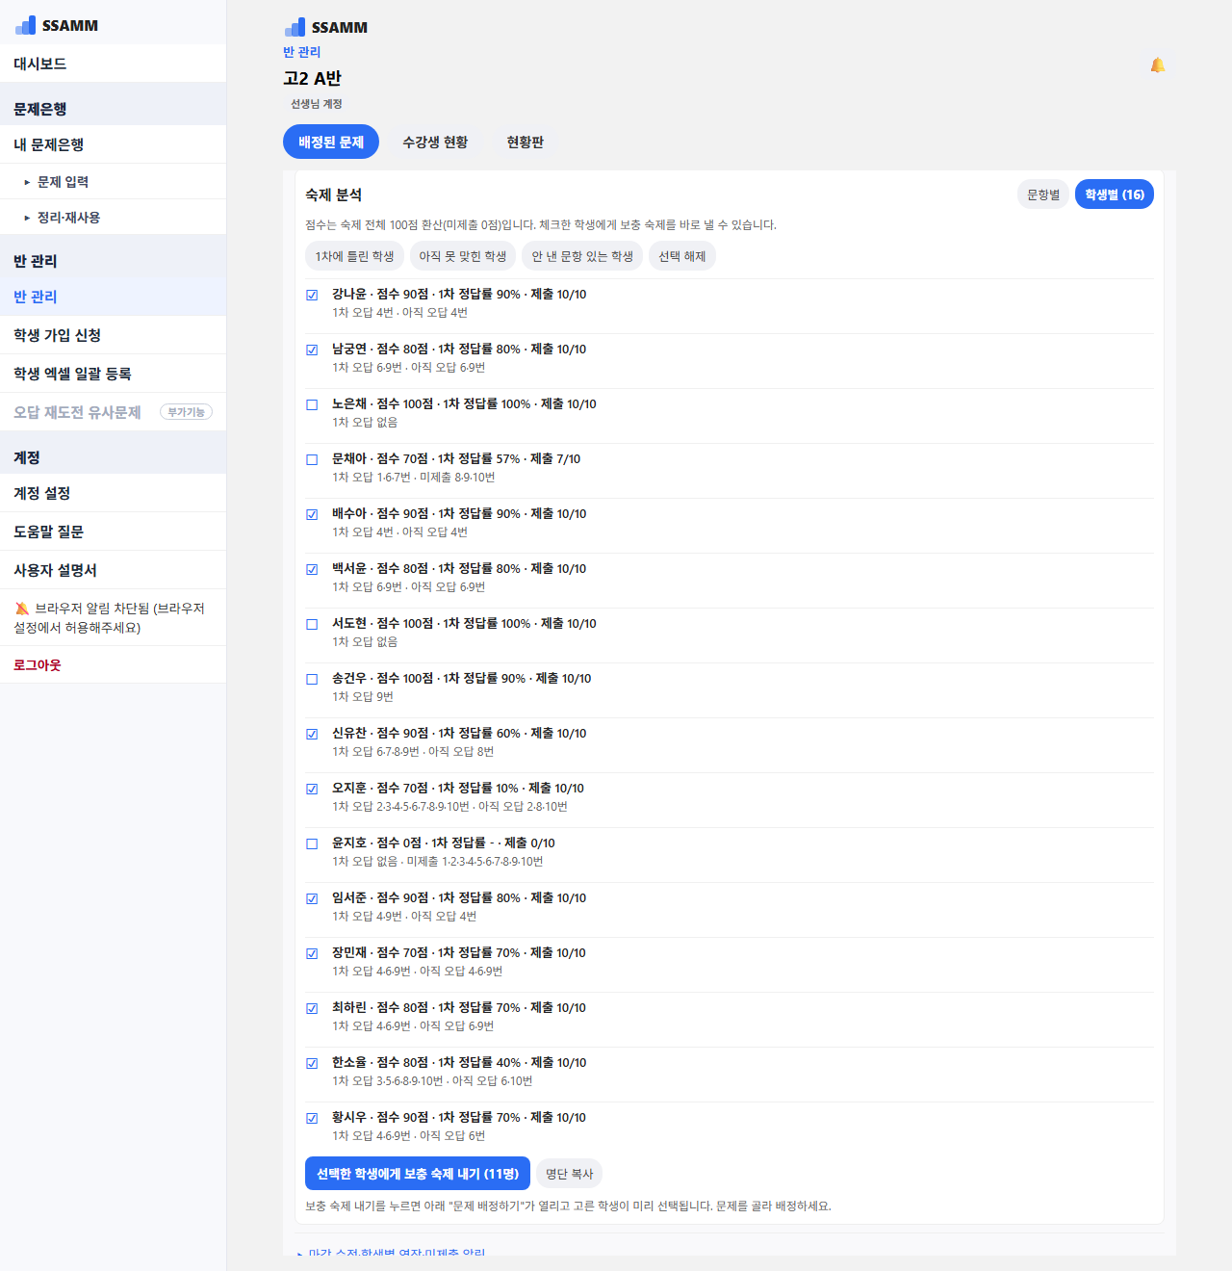This screenshot has height=1271, width=1232.
Task: Go to 내 문제은행
Action: tap(113, 144)
